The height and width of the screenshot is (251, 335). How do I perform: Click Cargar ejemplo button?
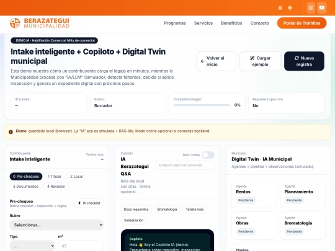[260, 61]
